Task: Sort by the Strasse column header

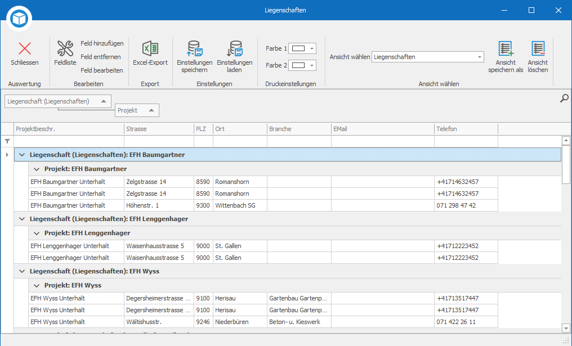Action: (159, 129)
